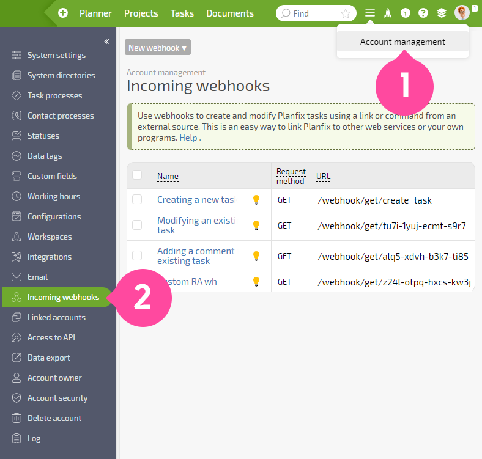Click the /webhook/get/alq5-xdvh-b3k7-ti85 URL
Image resolution: width=482 pixels, height=459 pixels.
(393, 257)
